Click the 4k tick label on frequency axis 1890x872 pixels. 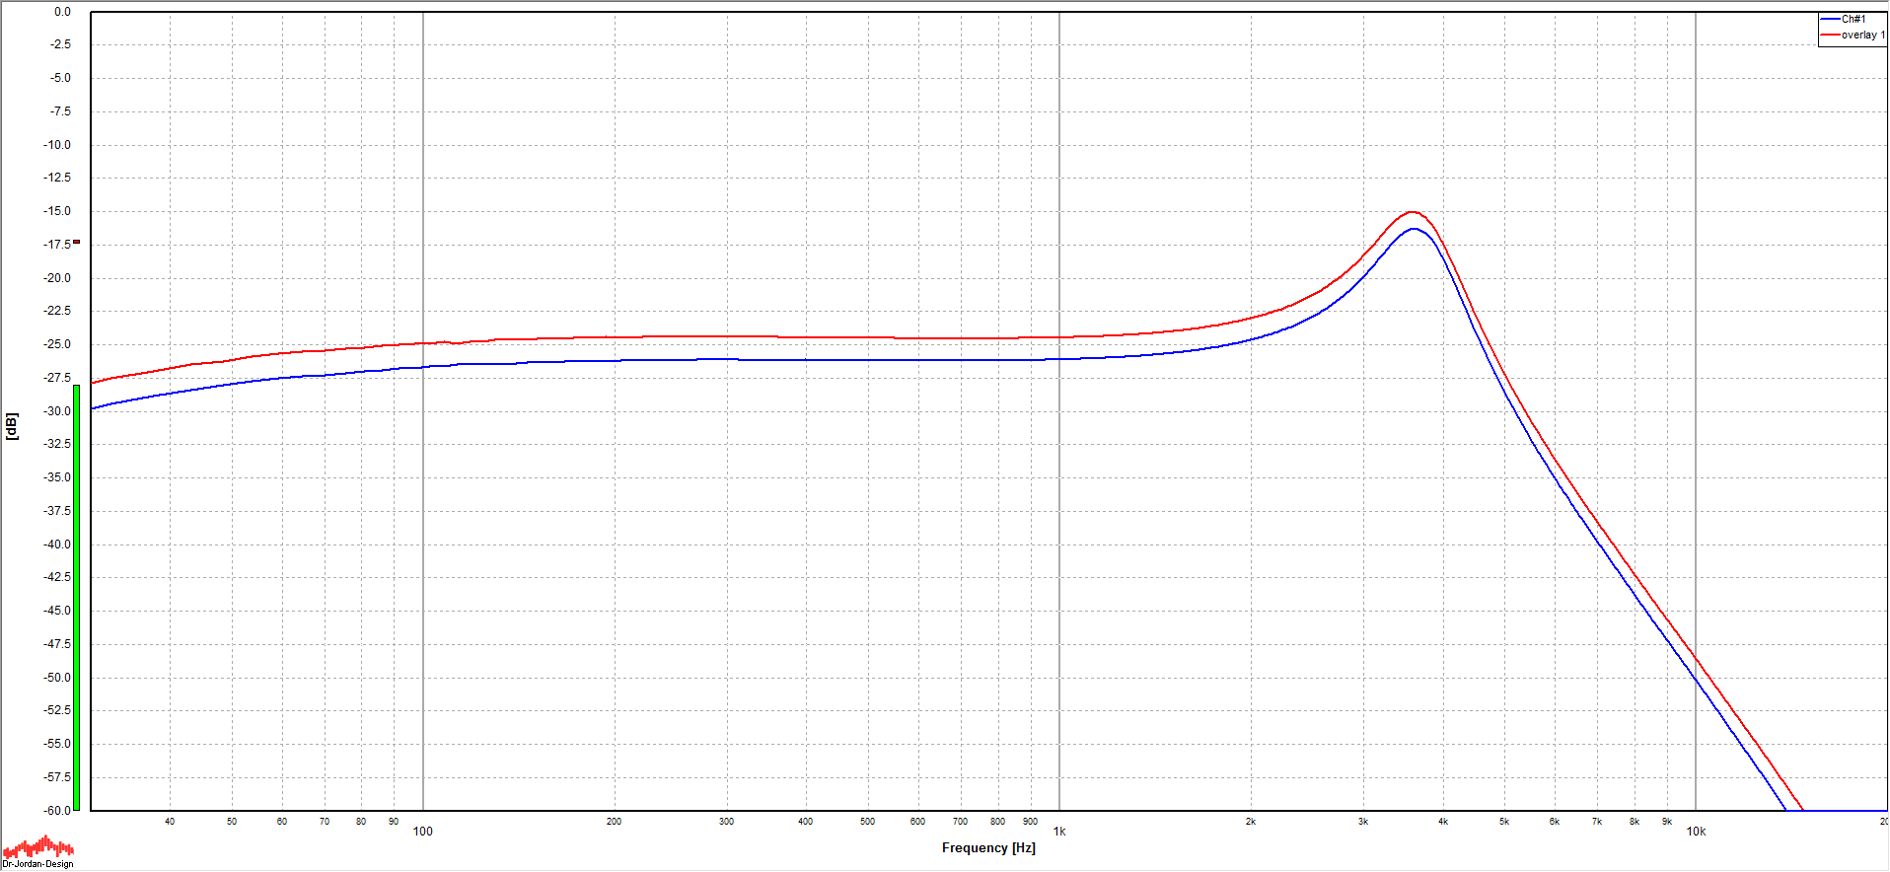pyautogui.click(x=1442, y=822)
